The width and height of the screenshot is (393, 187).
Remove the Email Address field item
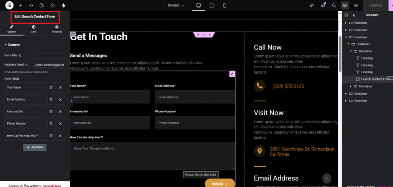click(60, 99)
